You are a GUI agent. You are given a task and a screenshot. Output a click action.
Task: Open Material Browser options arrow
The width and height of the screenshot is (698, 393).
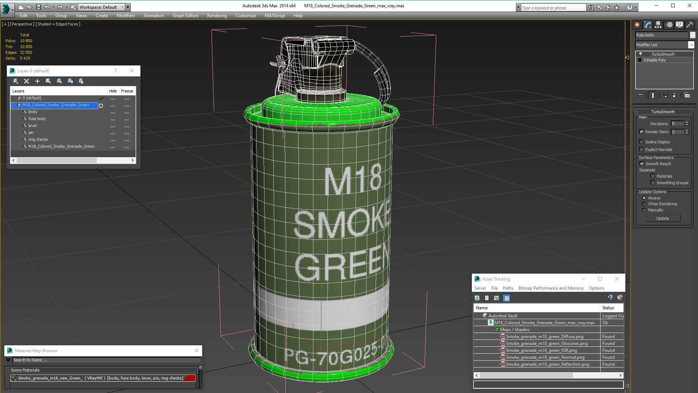coord(8,360)
